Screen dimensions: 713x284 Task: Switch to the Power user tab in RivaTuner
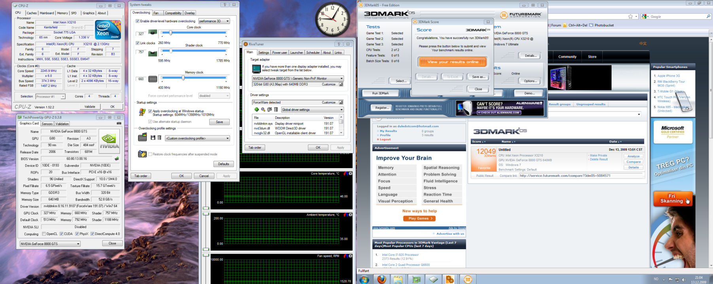pos(280,53)
